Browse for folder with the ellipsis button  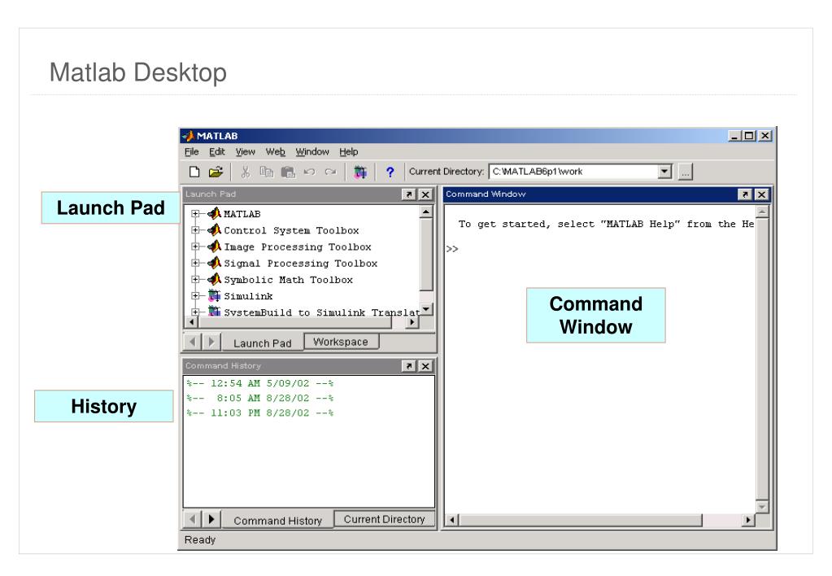686,172
